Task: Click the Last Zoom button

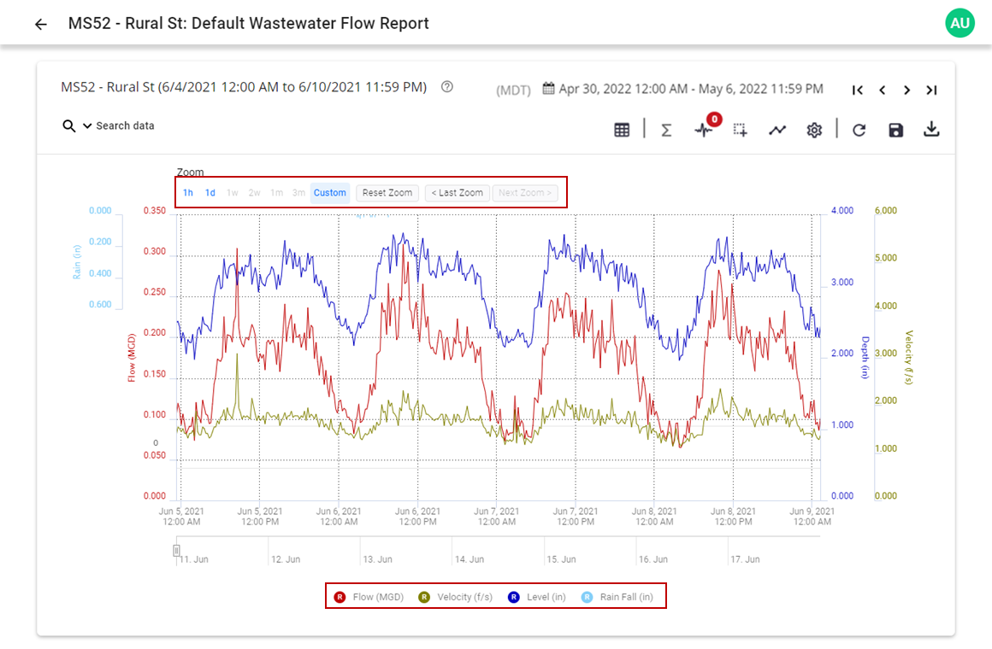Action: point(457,192)
